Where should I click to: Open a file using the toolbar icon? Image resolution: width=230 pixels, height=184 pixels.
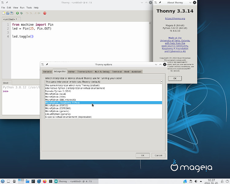pos(8,13)
